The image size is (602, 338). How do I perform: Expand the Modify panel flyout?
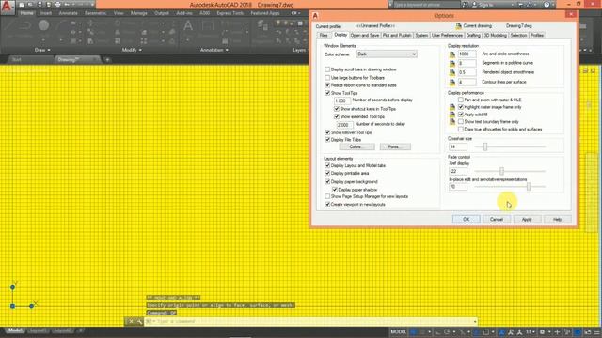pos(132,50)
